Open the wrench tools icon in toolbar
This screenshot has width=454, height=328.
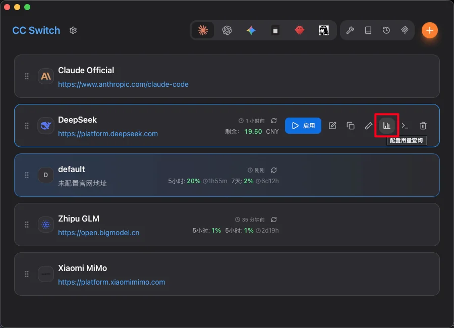350,30
